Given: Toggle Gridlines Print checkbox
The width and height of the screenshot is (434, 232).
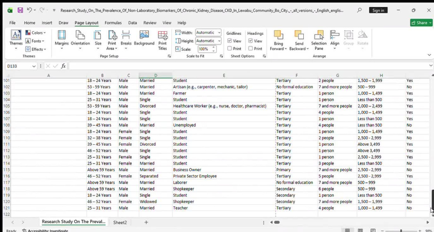Looking at the screenshot, I should pos(230,49).
